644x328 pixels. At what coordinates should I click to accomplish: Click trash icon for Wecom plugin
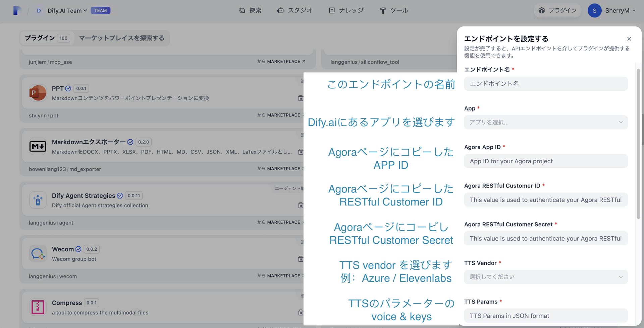(301, 259)
